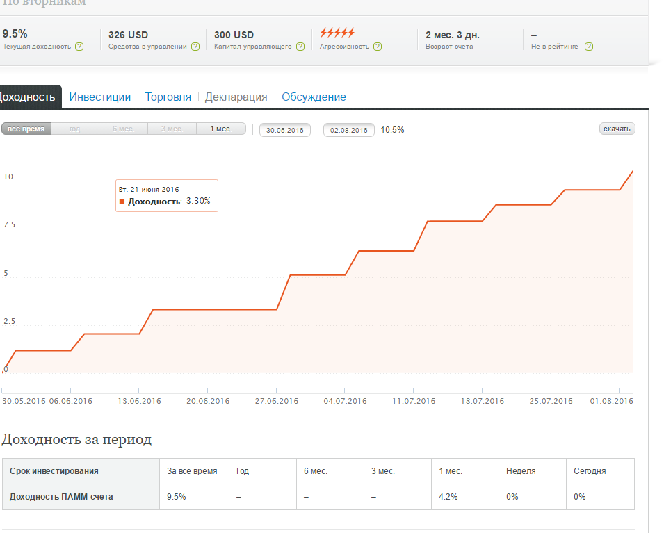Click the aggressiveness lightning rating icons

pos(337,33)
